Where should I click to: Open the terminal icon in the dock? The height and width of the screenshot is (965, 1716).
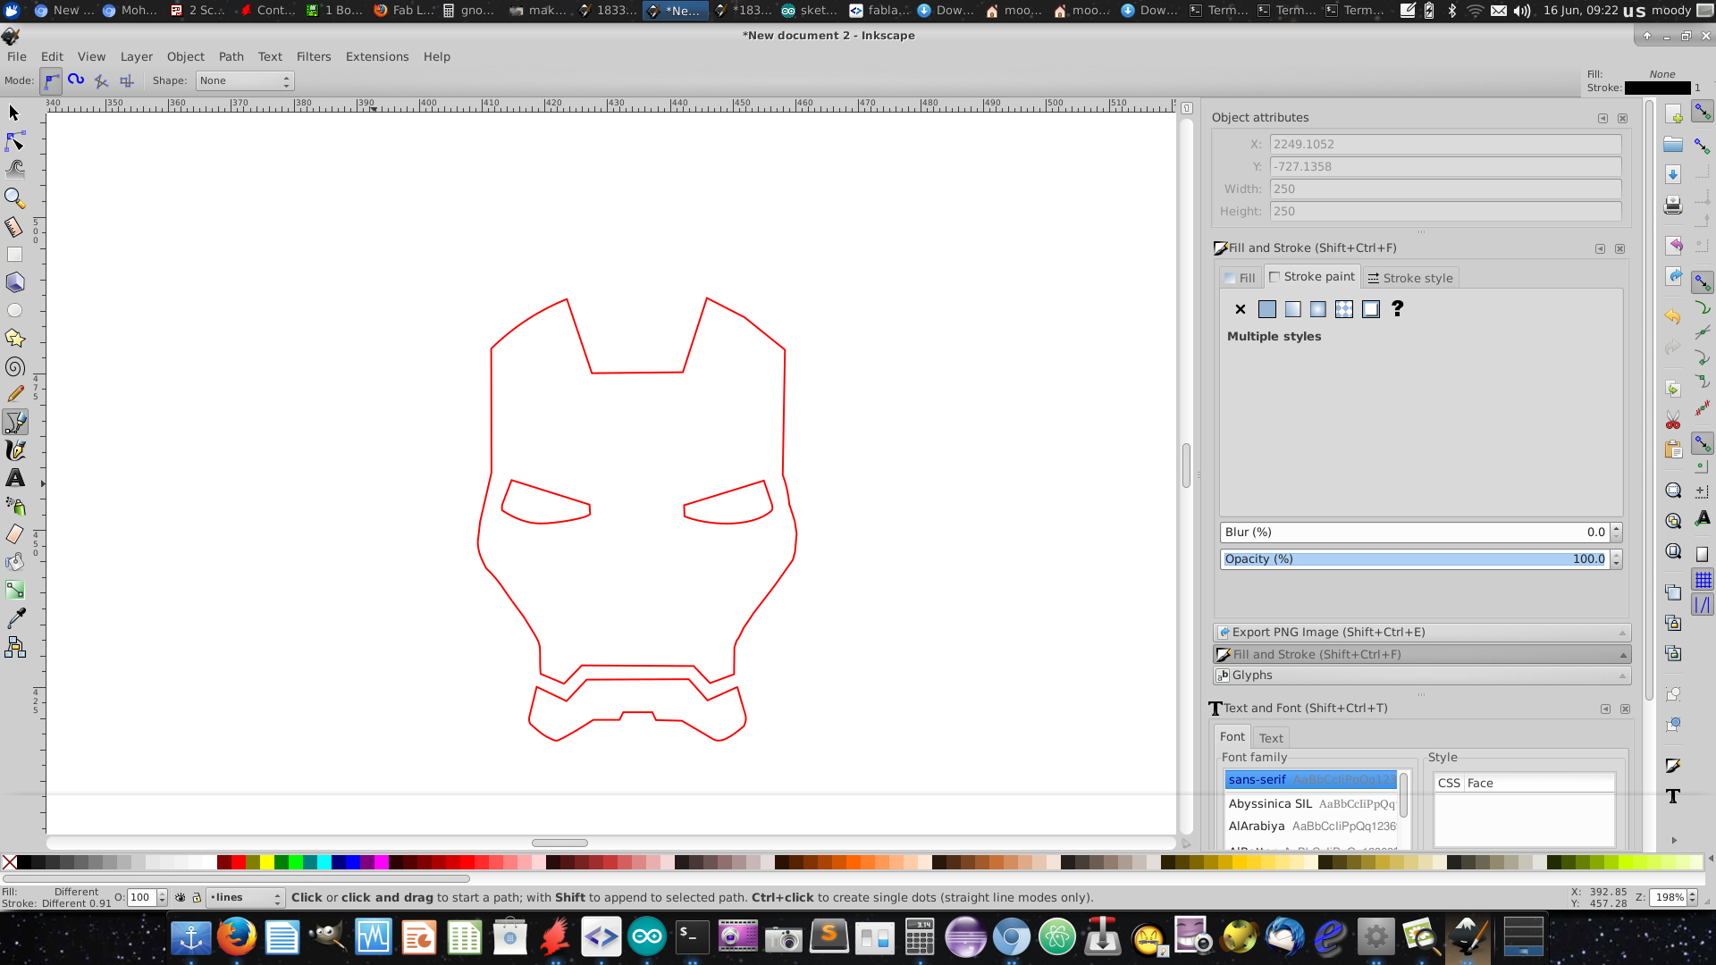tap(692, 937)
